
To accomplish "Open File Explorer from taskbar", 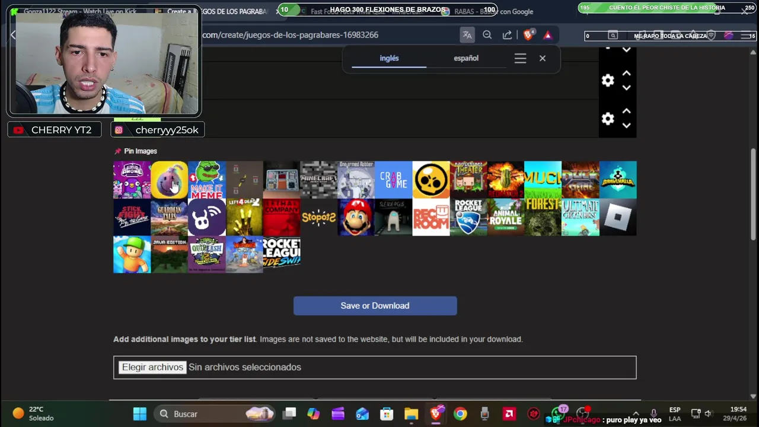I will [411, 414].
